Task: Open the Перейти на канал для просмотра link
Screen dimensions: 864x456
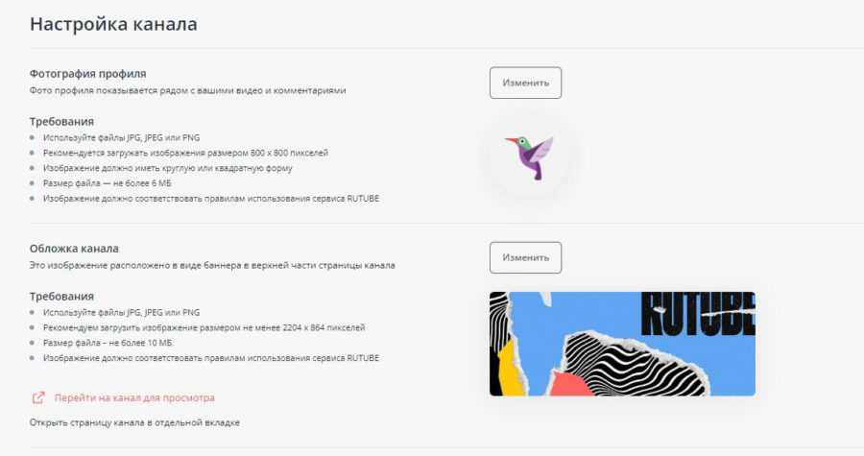Action: tap(134, 397)
